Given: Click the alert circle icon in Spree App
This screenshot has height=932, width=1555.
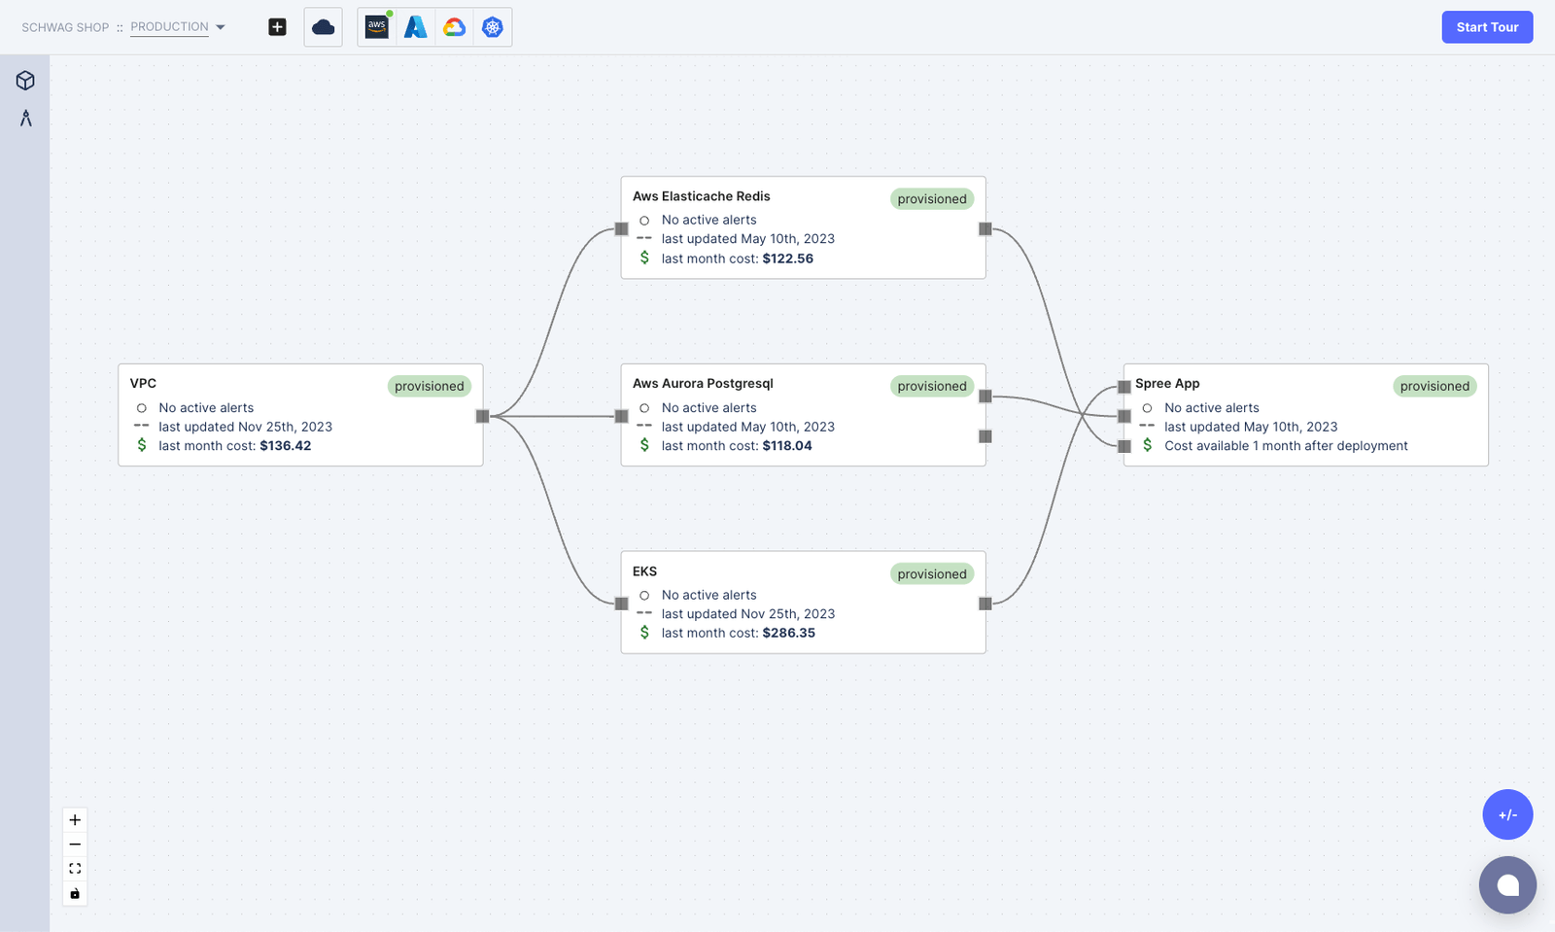Looking at the screenshot, I should tap(1147, 408).
